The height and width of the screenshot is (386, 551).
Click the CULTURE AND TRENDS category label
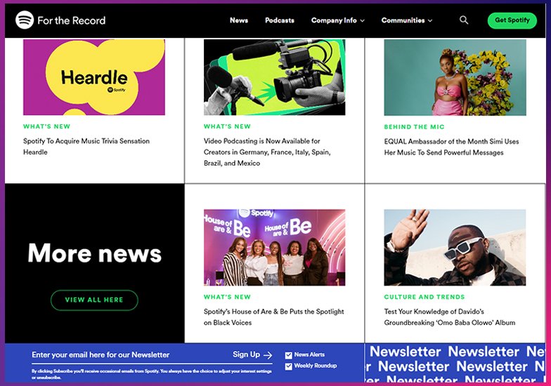424,297
